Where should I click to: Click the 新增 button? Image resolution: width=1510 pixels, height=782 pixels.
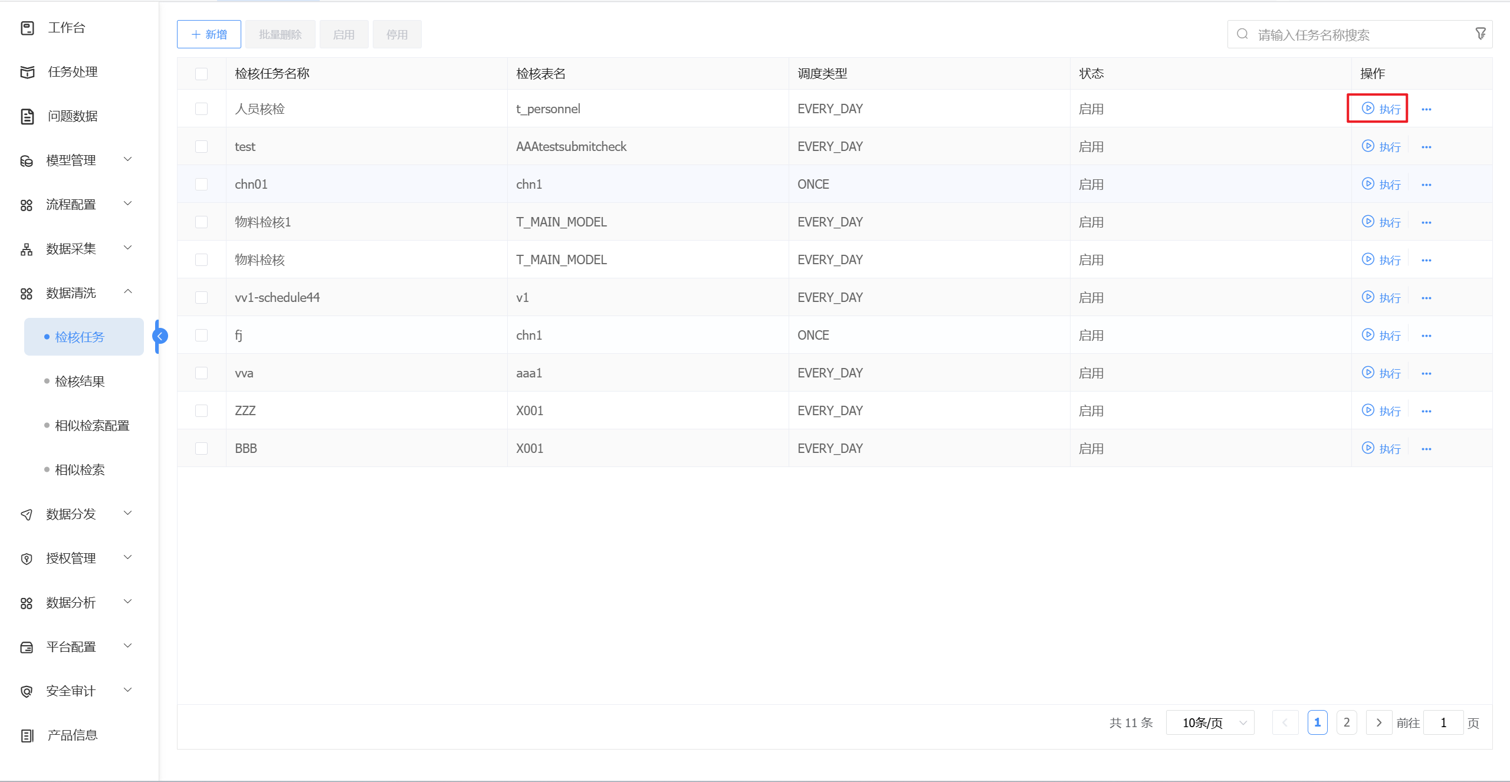(209, 34)
